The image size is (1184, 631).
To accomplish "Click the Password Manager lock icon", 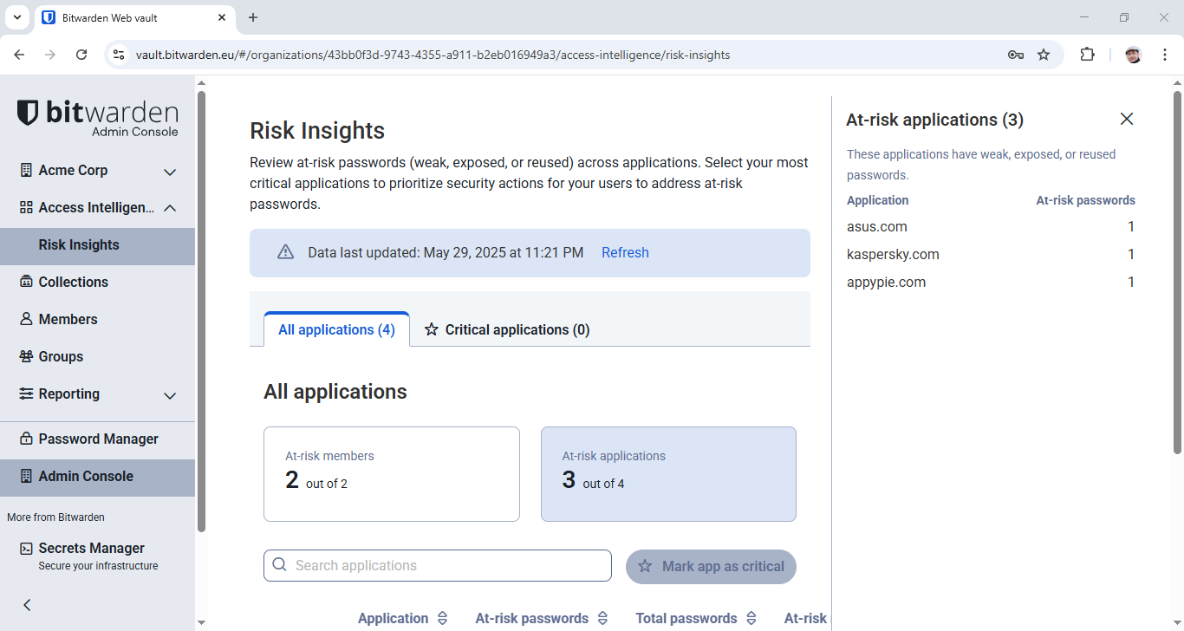I will 26,439.
